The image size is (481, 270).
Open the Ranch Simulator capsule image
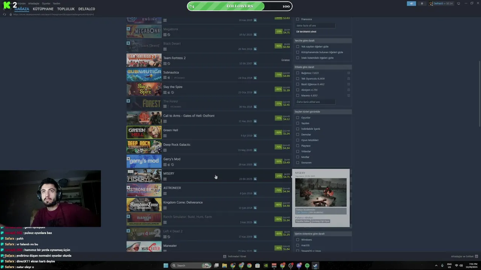coord(144,219)
